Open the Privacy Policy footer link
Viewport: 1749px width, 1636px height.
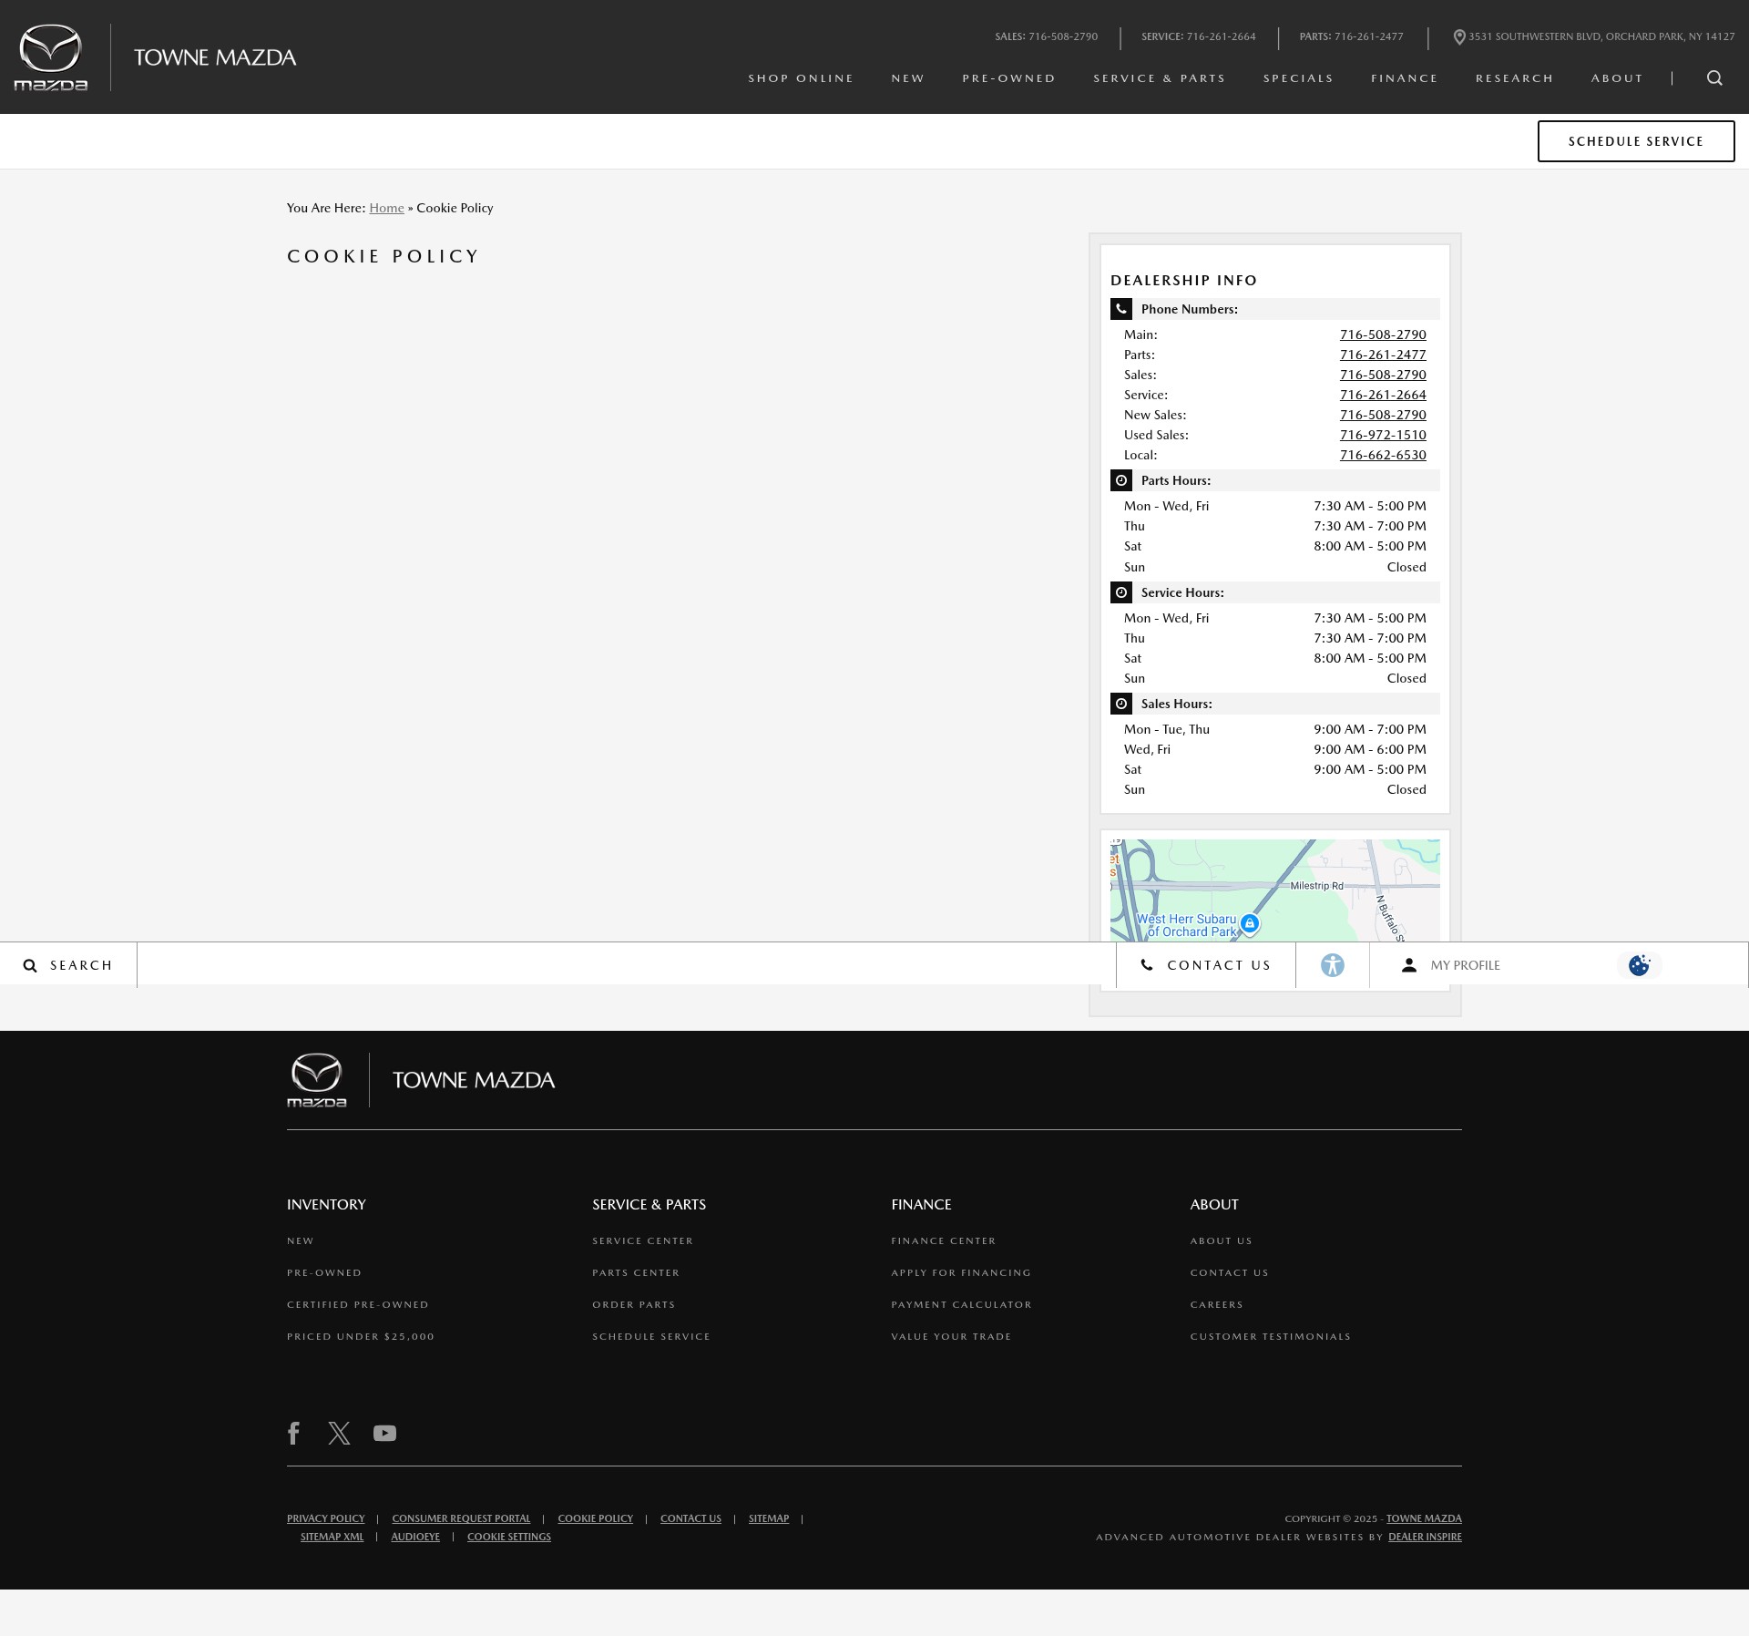coord(325,1518)
